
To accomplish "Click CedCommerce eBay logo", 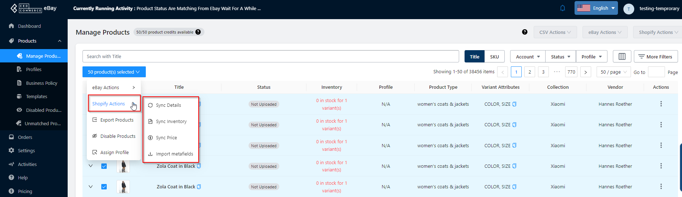I will 33,8.
